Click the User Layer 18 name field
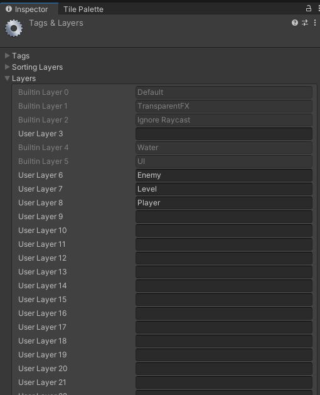 point(224,341)
